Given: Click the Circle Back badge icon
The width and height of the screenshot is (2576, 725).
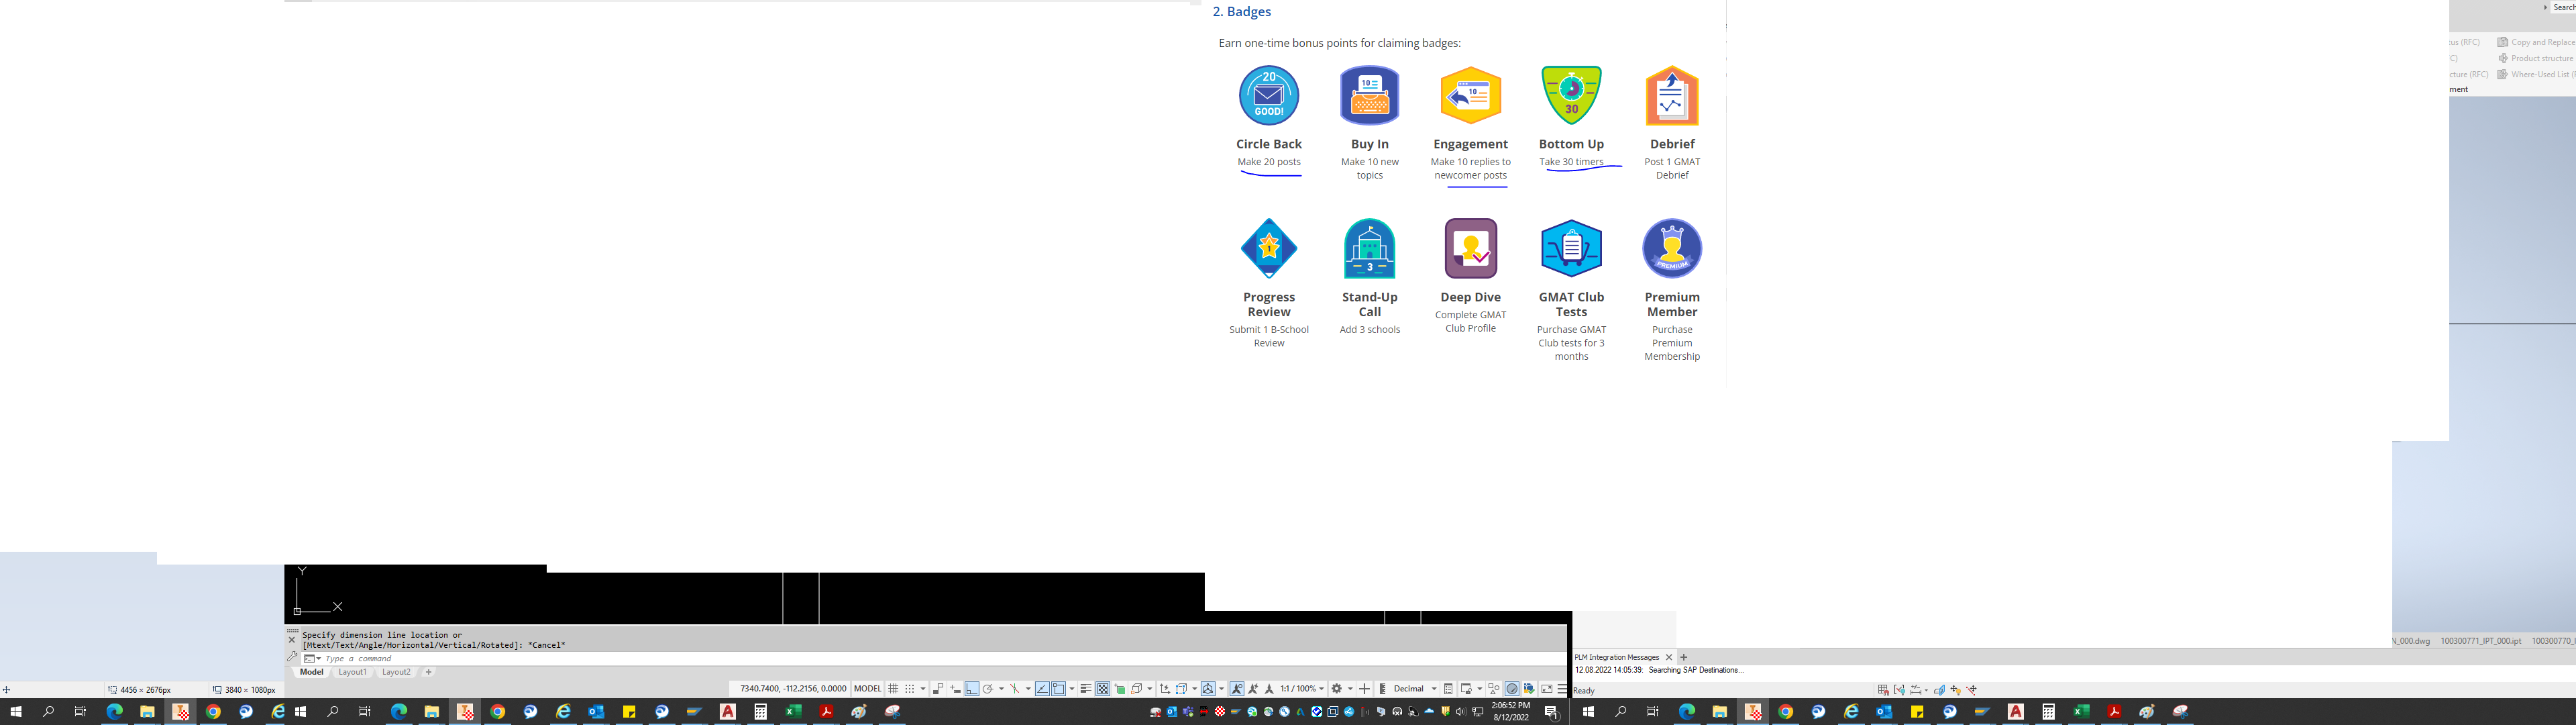Looking at the screenshot, I should click(x=1268, y=95).
